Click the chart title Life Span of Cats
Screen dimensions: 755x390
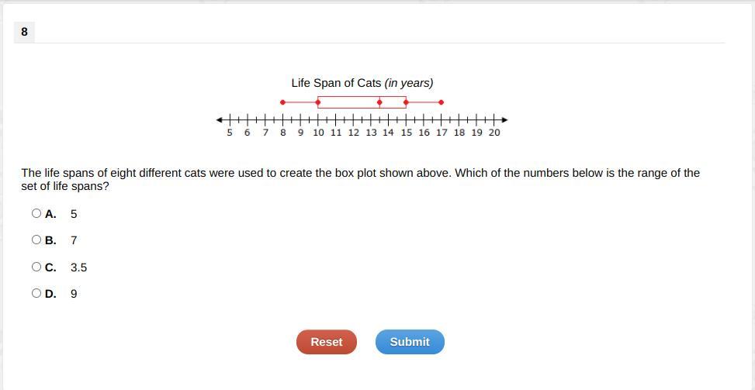pyautogui.click(x=362, y=83)
